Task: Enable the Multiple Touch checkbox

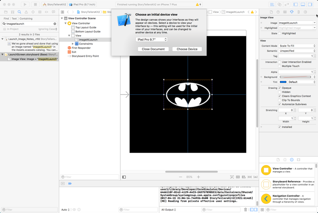Action: point(280,66)
